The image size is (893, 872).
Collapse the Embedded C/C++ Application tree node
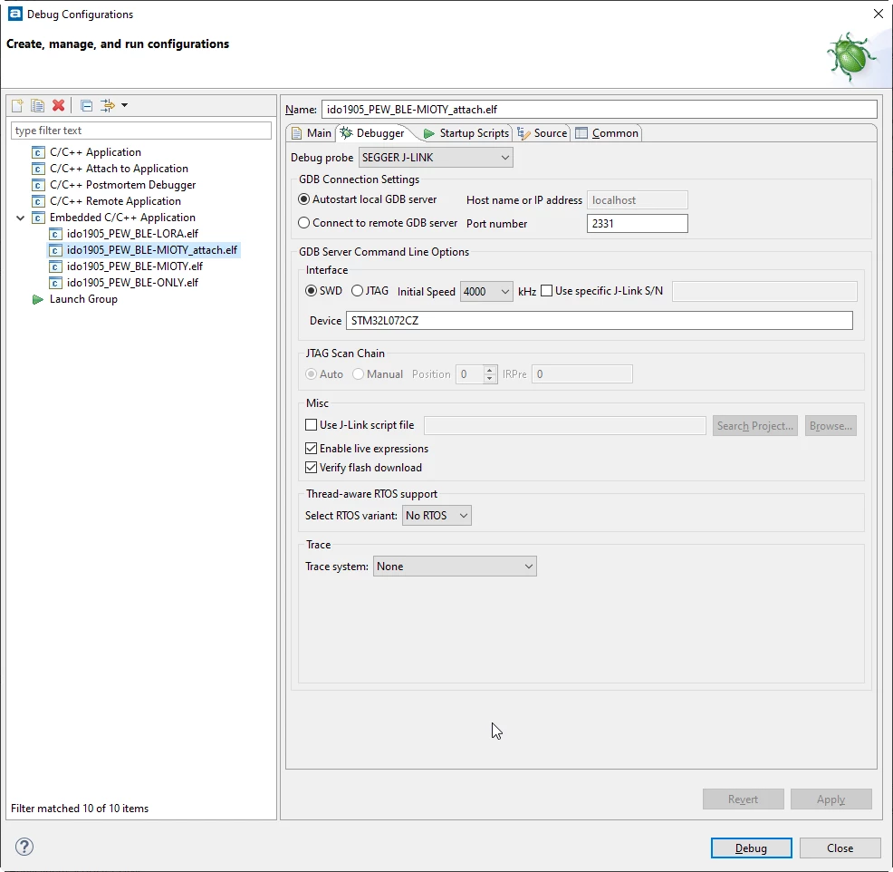21,218
